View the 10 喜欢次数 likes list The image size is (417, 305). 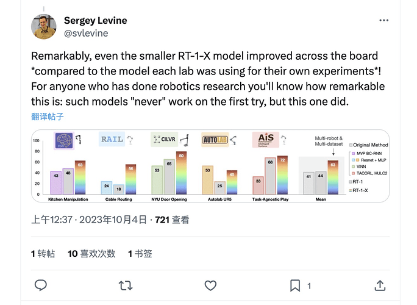point(91,253)
